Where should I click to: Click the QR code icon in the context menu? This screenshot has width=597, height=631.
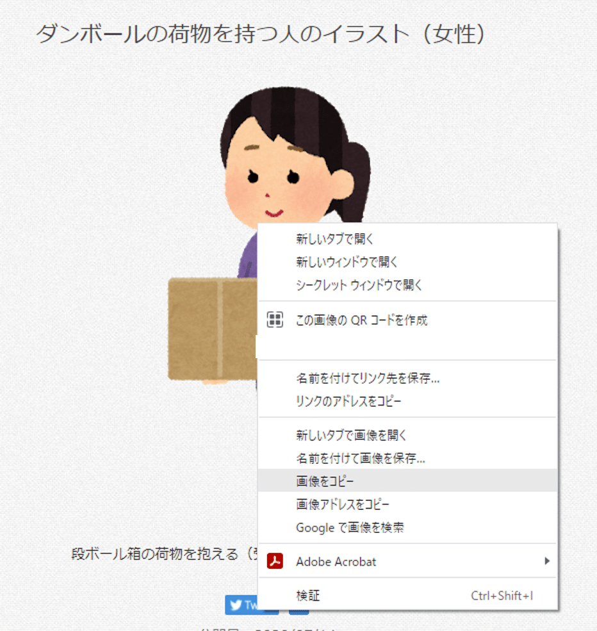274,320
